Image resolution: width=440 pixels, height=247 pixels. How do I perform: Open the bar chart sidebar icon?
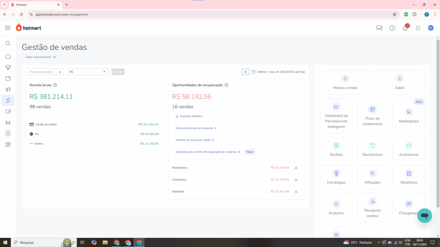coord(8,122)
